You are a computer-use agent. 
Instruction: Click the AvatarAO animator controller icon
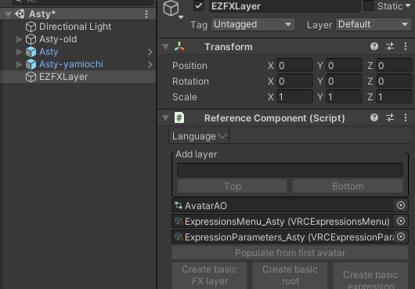coord(179,205)
